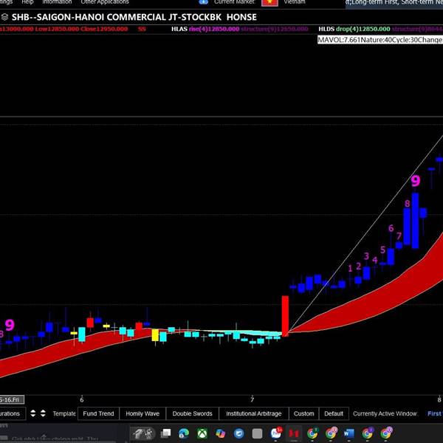Open the Help menu
Screen dimensions: 443x443
tap(27, 2)
